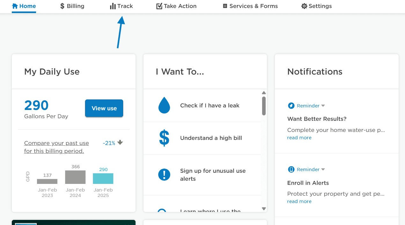Select Check if I have a leak

pos(210,105)
